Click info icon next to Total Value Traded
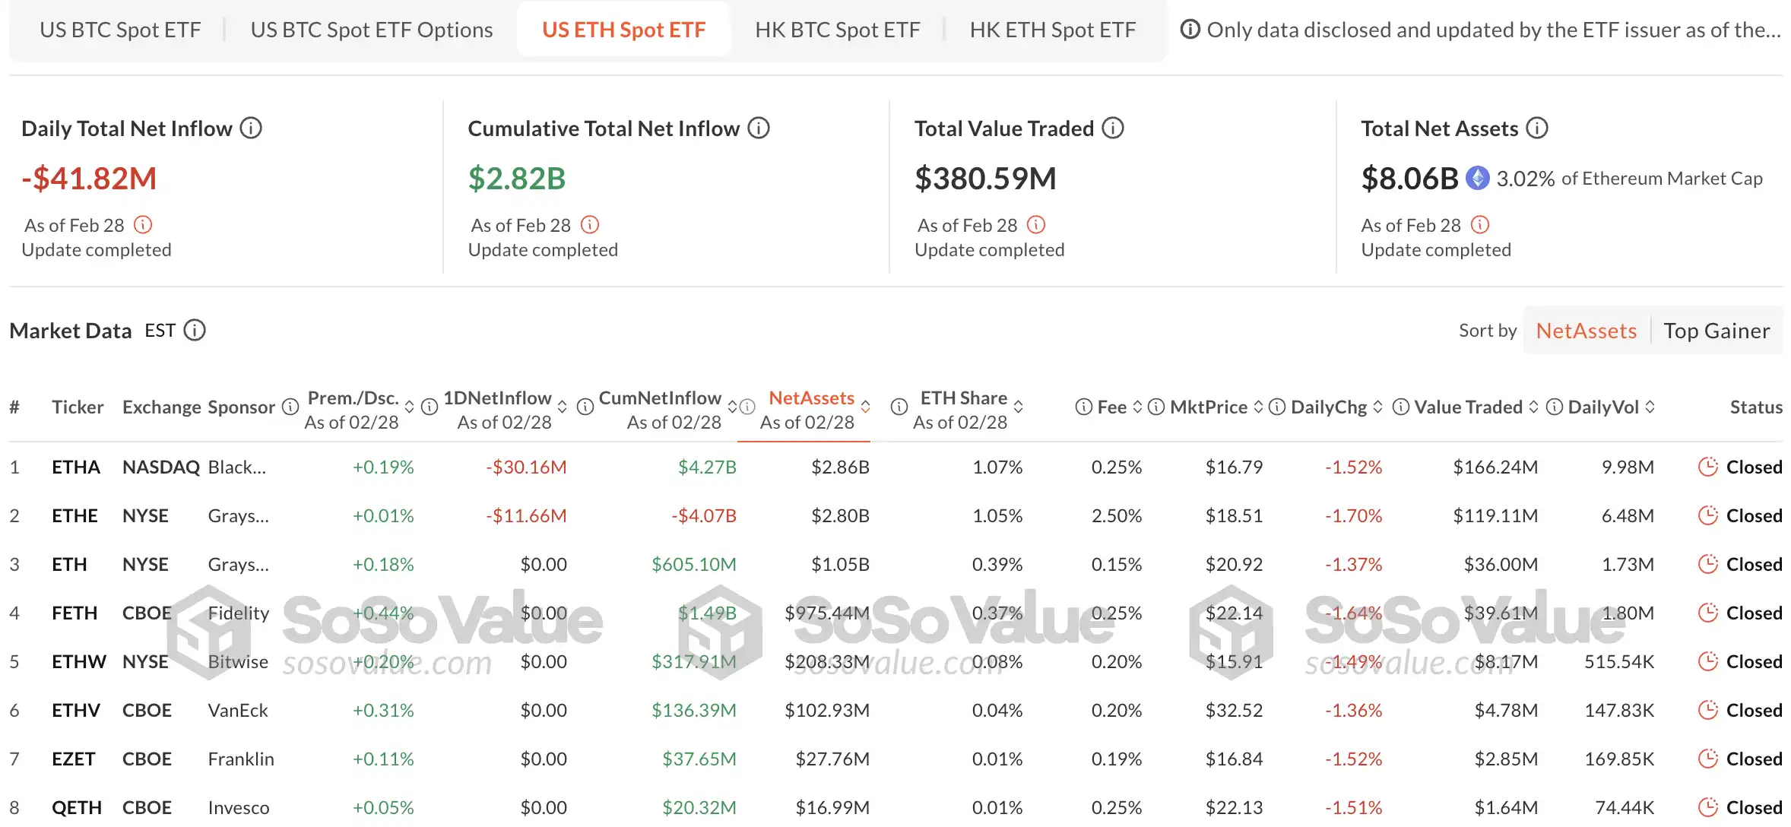The image size is (1791, 827). (1113, 128)
